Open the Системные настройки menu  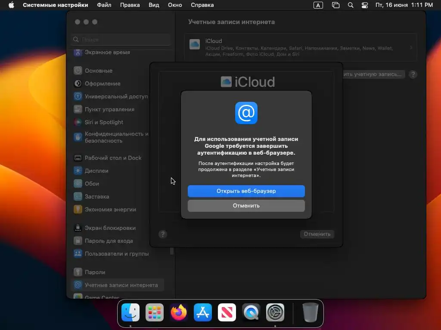[x=56, y=5]
